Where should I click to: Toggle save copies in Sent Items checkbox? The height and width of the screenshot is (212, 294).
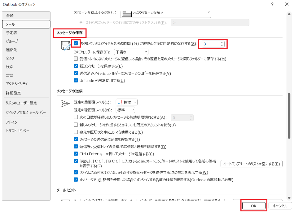[76, 73]
